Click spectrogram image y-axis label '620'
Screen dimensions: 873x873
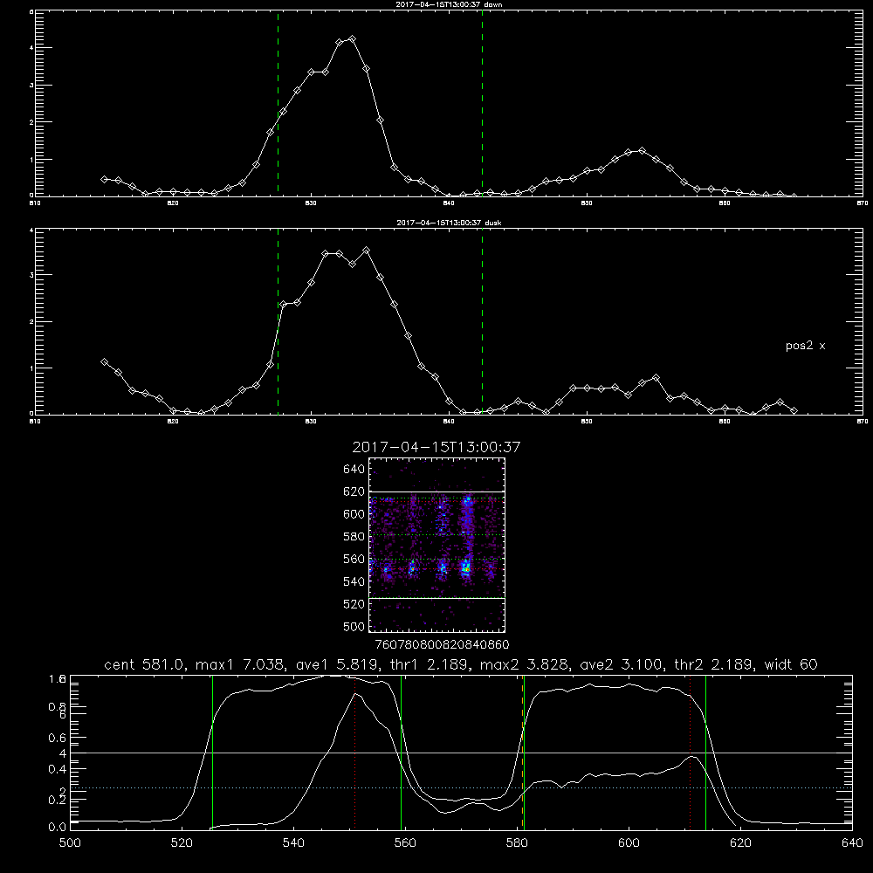(x=354, y=491)
